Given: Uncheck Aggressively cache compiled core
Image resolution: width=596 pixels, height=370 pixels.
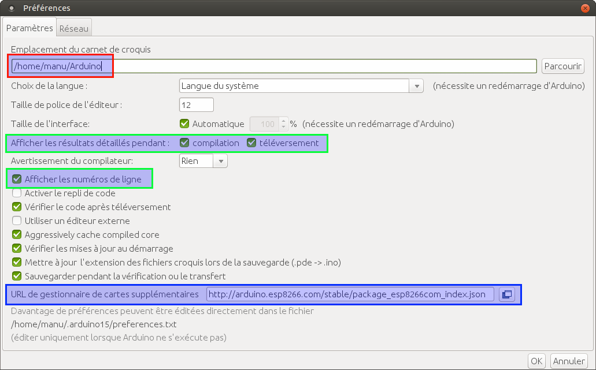Looking at the screenshot, I should tap(17, 235).
